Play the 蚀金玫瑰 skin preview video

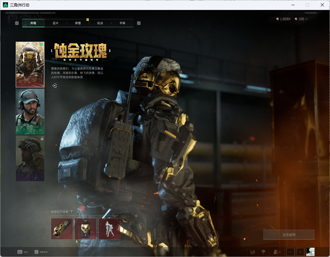(55, 85)
